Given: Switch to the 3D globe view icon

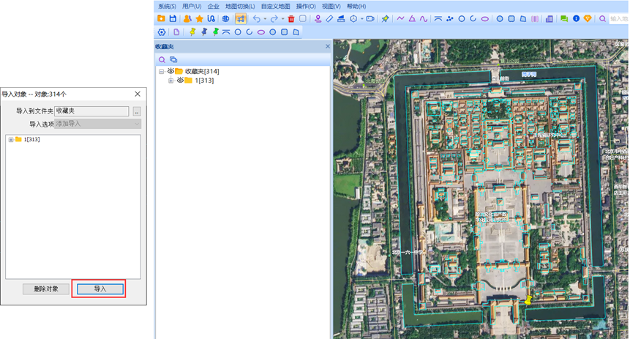Looking at the screenshot, I should point(225,18).
